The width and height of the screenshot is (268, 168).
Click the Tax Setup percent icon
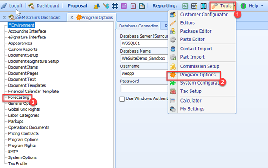coord(173,92)
